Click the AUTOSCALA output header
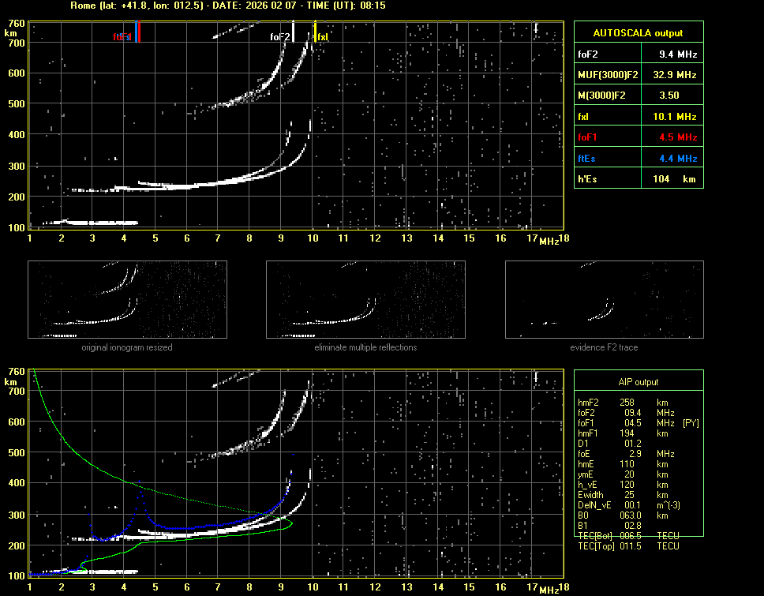This screenshot has width=764, height=596. click(x=638, y=33)
